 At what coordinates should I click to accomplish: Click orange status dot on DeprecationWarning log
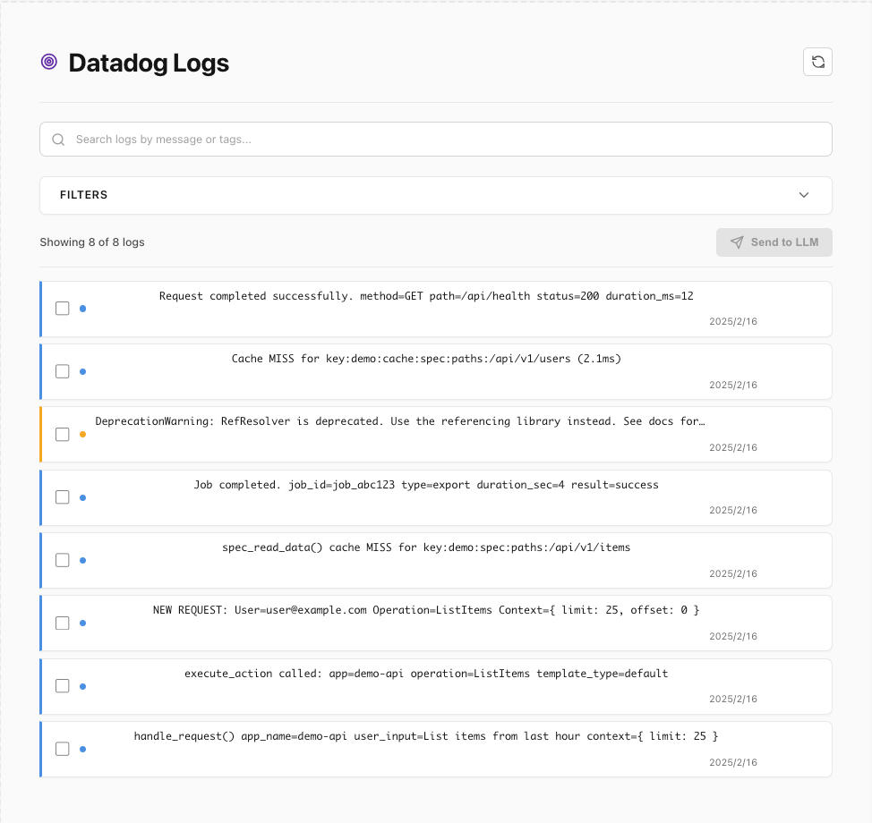tap(83, 435)
